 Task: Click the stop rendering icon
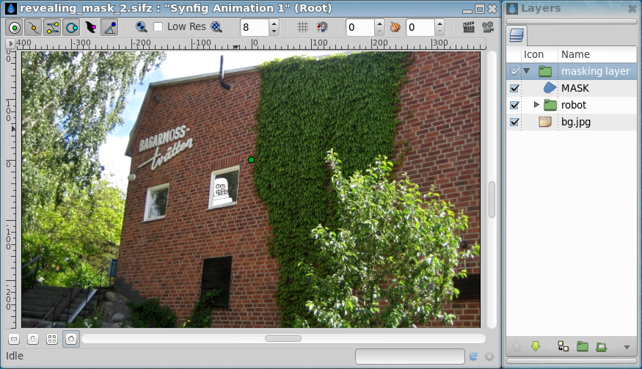[x=489, y=357]
